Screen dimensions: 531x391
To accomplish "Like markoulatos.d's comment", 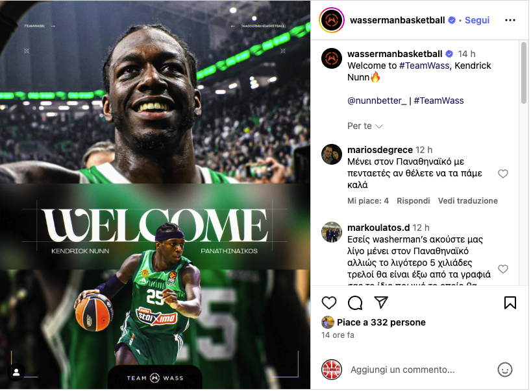I will point(503,269).
